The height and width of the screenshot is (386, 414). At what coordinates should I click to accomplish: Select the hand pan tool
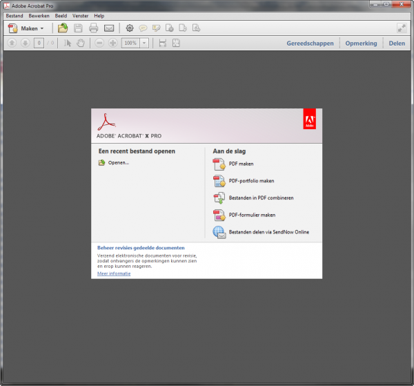tap(81, 43)
